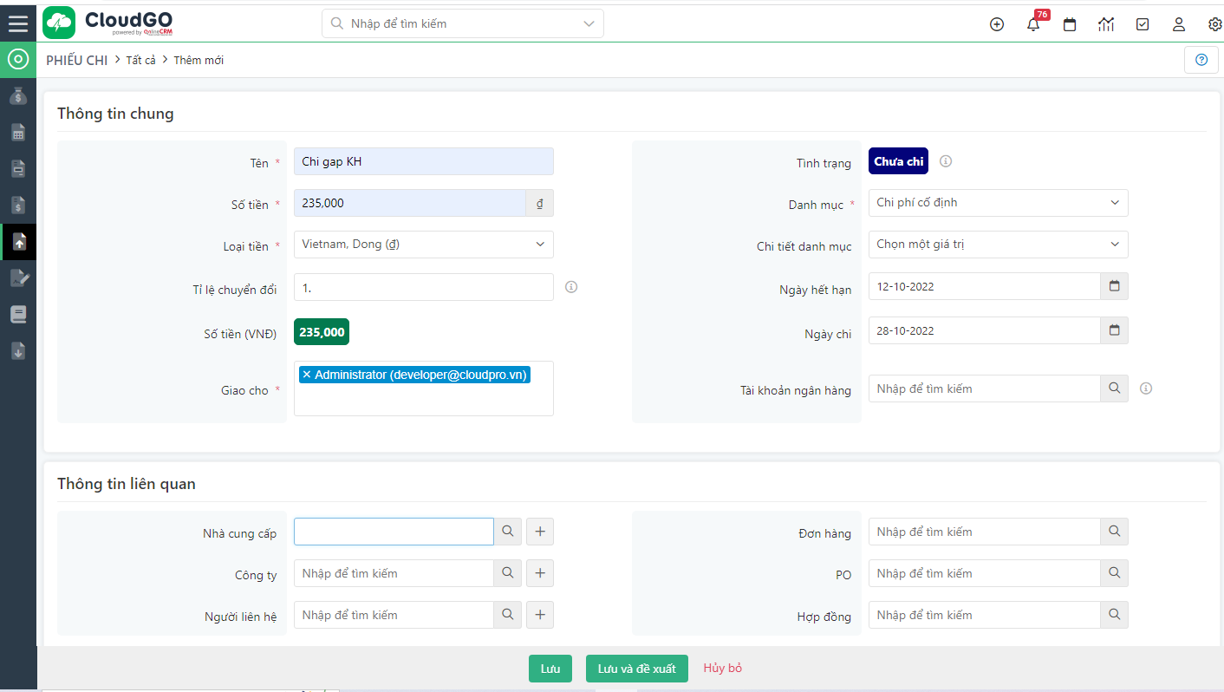Open the Loại tiền currency dropdown

point(423,245)
